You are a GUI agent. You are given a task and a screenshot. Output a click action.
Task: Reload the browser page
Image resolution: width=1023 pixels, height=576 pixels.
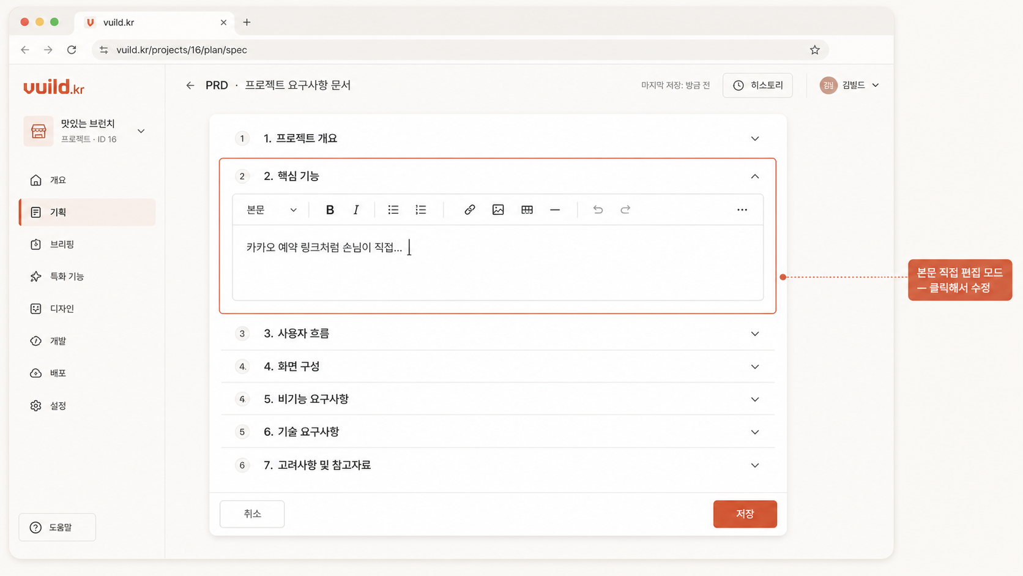72,50
